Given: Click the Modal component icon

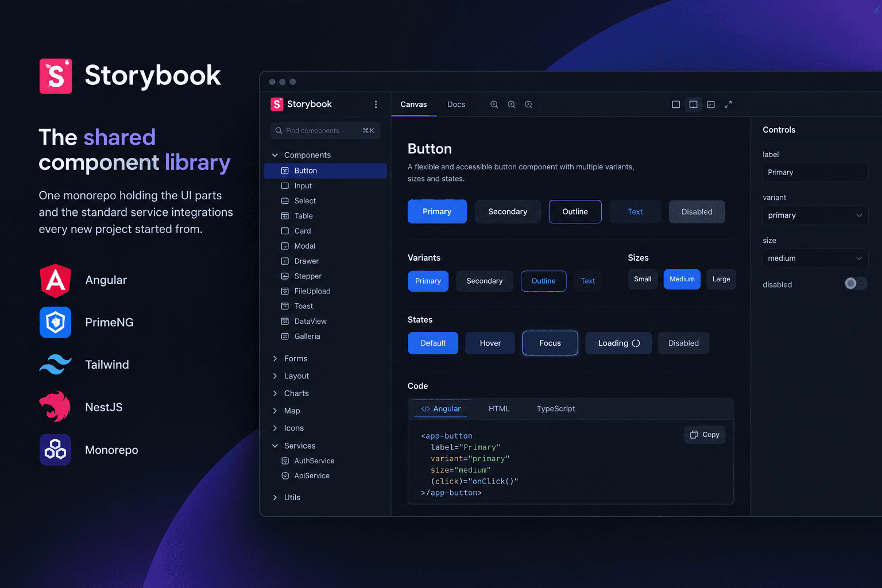Looking at the screenshot, I should pos(285,246).
